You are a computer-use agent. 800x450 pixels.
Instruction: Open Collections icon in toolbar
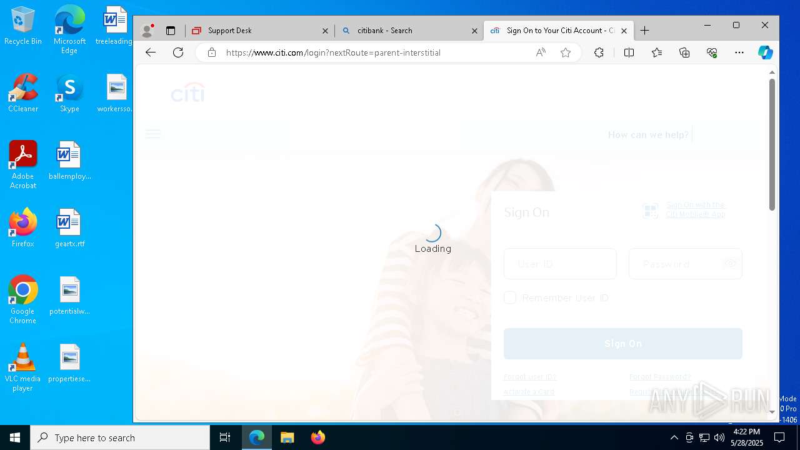[684, 52]
